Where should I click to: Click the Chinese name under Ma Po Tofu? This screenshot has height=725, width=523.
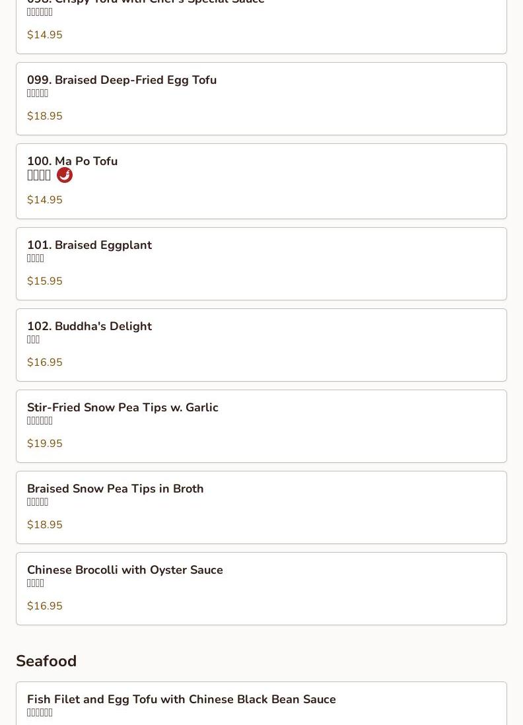[39, 175]
